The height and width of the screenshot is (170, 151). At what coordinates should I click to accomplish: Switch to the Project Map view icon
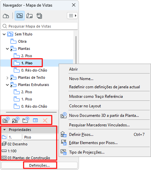(x=6, y=16)
